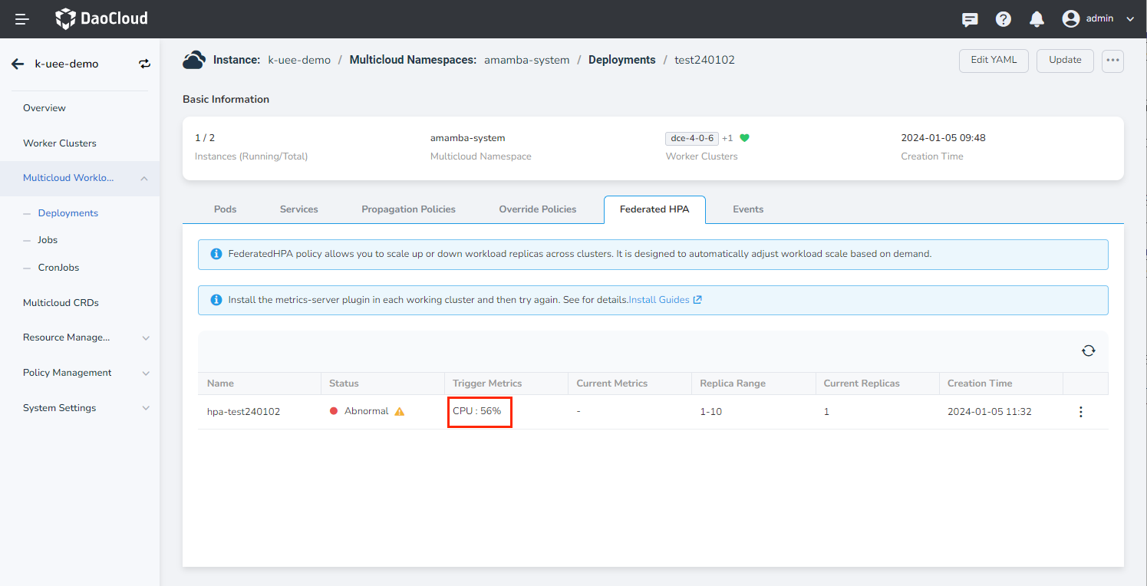1147x586 pixels.
Task: Click the hamburger menu icon
Action: (22, 19)
